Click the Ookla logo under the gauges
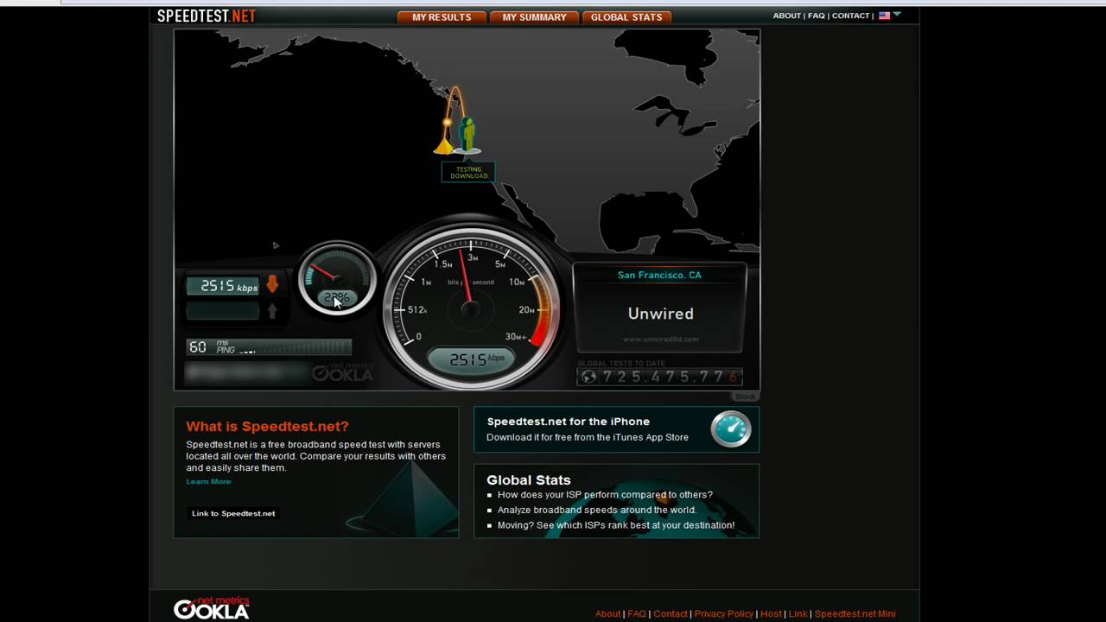Viewport: 1106px width, 622px height. pos(343,372)
